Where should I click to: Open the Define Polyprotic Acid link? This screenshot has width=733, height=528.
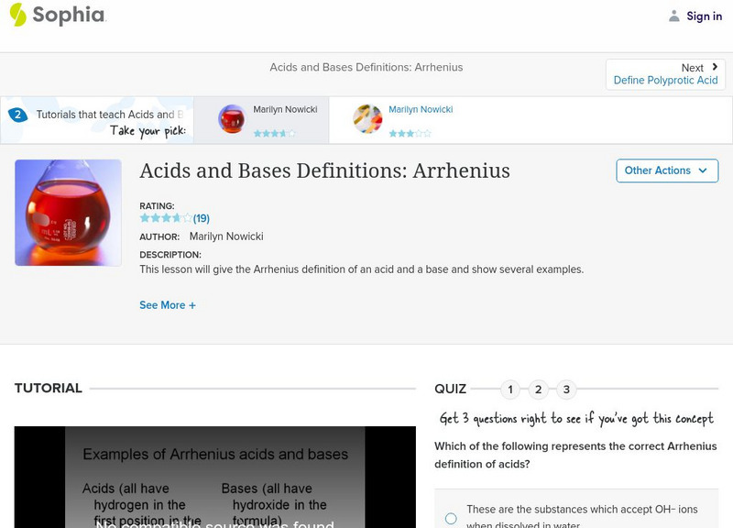pyautogui.click(x=665, y=81)
